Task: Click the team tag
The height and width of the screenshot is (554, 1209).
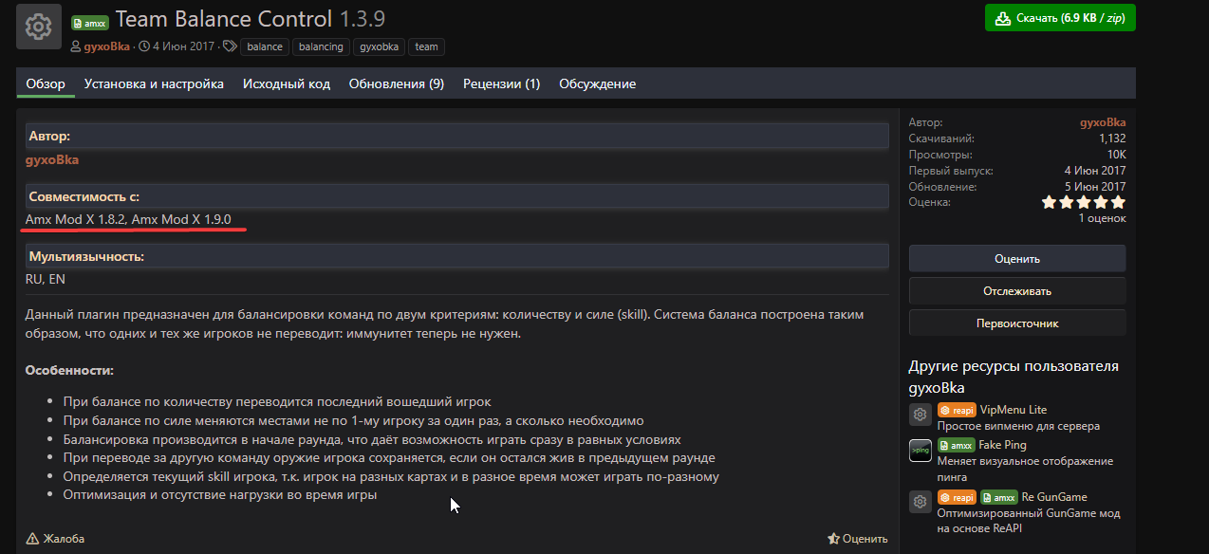Action: coord(426,46)
